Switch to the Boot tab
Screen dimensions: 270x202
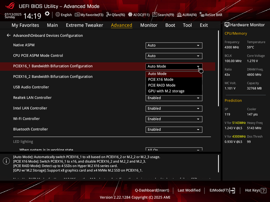pyautogui.click(x=170, y=25)
